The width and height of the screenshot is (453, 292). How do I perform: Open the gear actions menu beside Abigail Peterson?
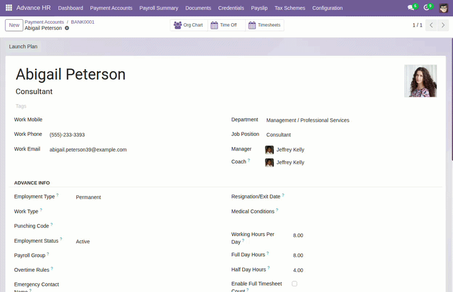[x=67, y=28]
